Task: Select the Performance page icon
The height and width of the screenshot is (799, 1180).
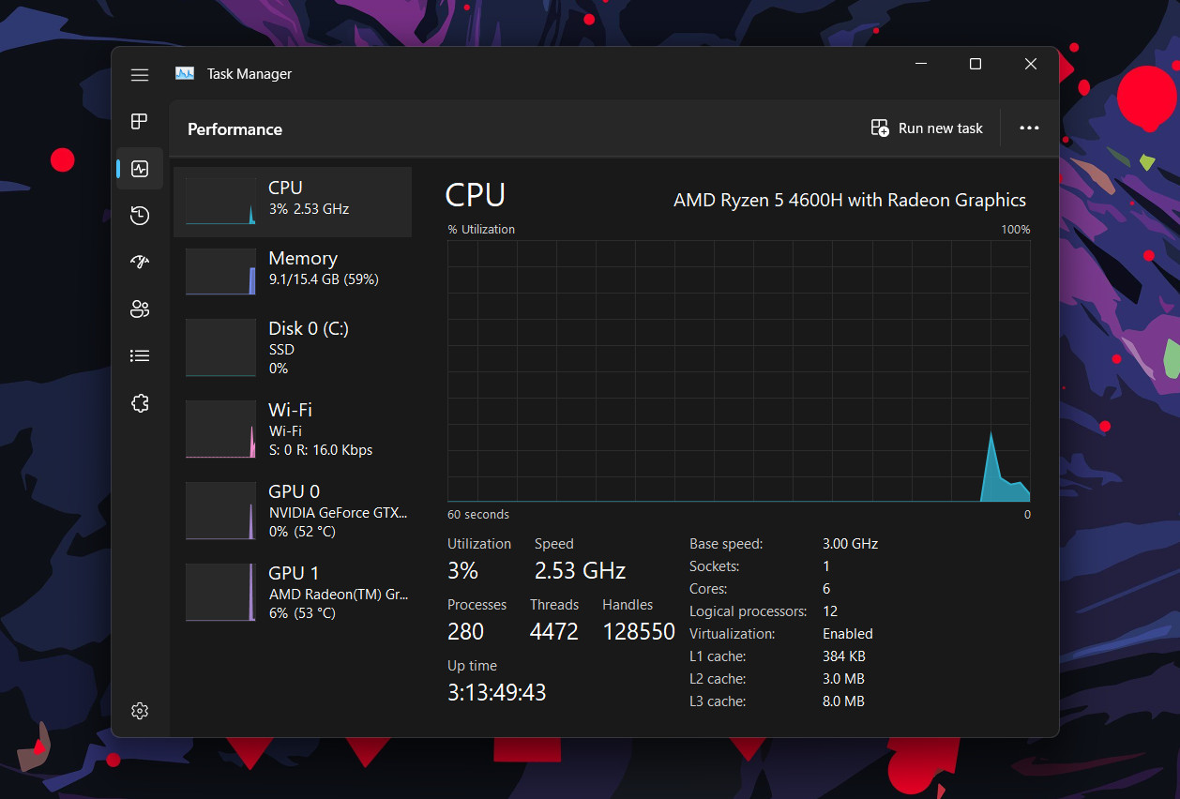Action: click(x=140, y=169)
